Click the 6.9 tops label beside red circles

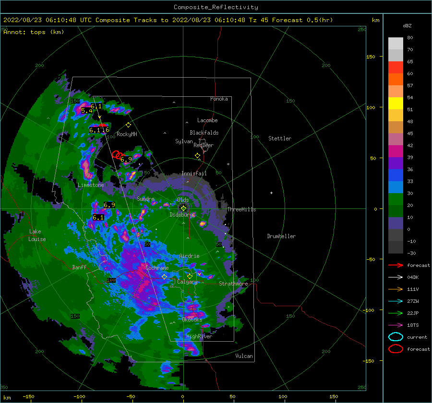pos(126,159)
